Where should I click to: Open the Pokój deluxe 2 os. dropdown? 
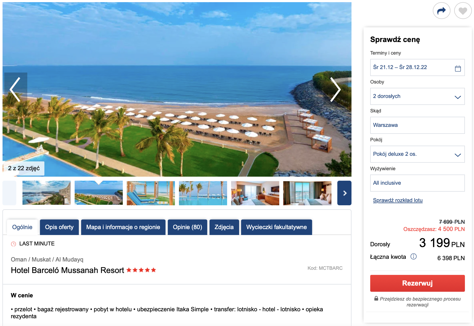point(417,154)
